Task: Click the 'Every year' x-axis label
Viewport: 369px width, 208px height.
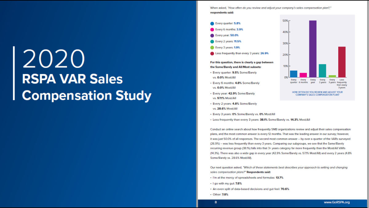Action: [313, 81]
